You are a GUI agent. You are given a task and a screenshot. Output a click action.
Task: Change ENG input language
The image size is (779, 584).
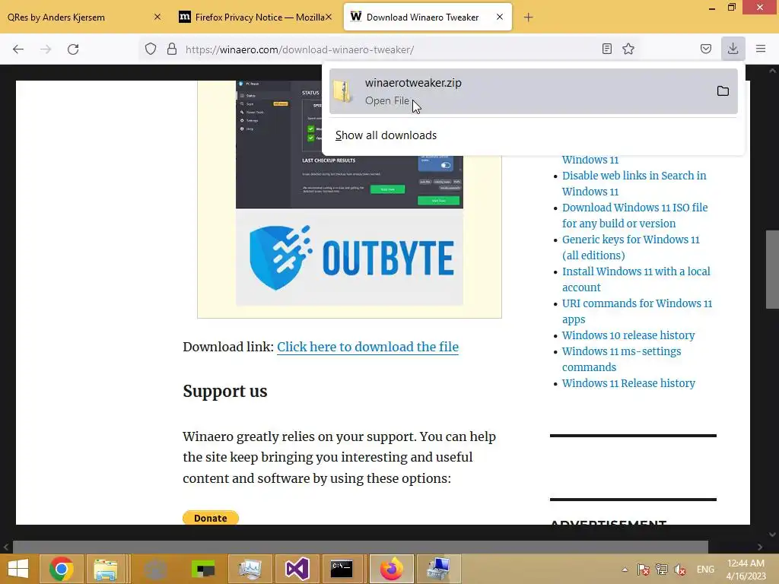tap(705, 570)
